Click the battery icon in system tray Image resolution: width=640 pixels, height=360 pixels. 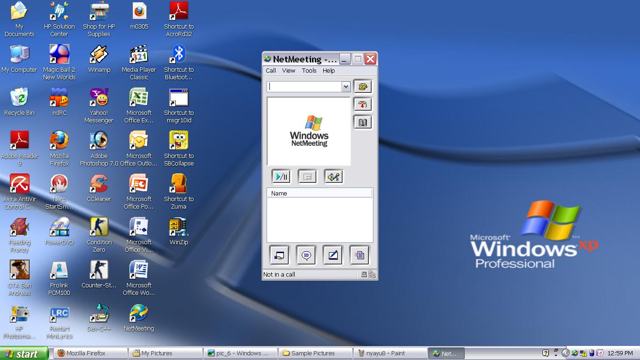point(591,353)
